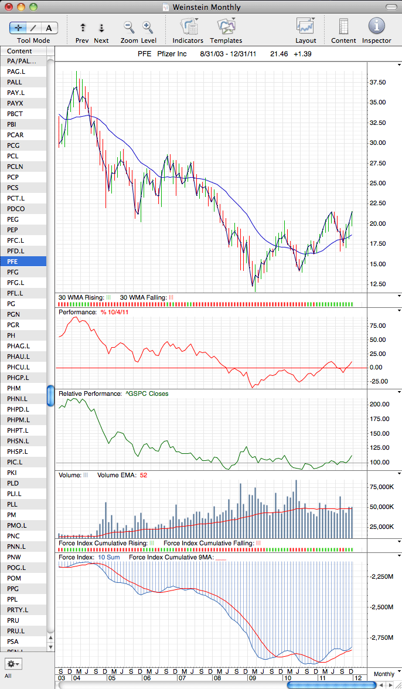Click the Relative Performance ^GSPC Closes label
The height and width of the screenshot is (689, 402).
coord(113,393)
